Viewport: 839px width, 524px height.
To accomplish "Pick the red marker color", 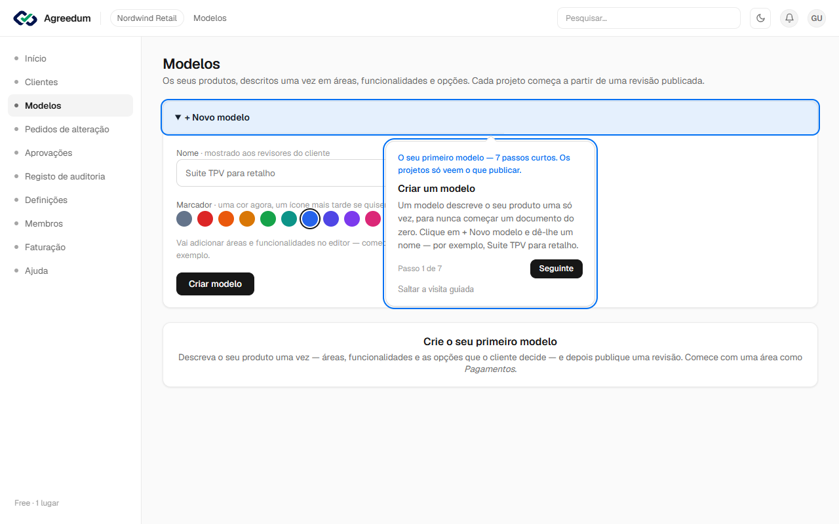I will point(205,219).
